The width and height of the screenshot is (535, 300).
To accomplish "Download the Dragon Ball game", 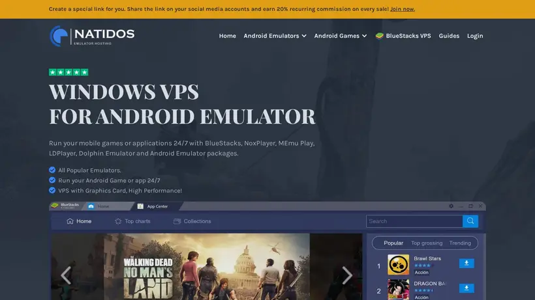I will 466,288.
